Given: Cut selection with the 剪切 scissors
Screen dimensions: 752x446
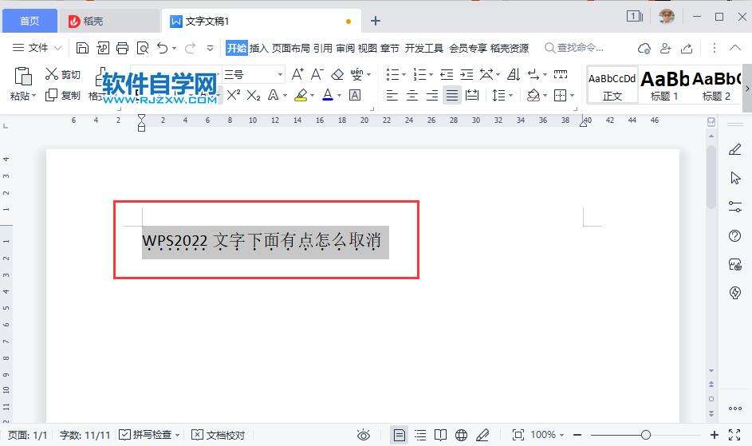Looking at the screenshot, I should click(63, 74).
